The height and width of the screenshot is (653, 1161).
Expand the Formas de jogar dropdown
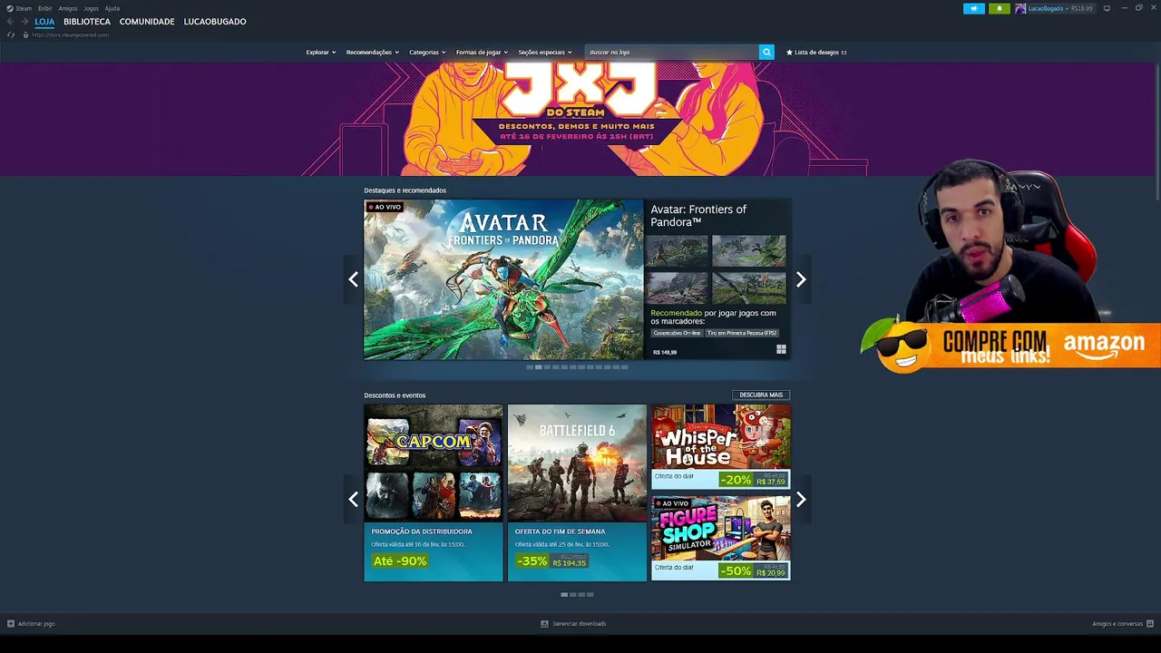pyautogui.click(x=482, y=53)
